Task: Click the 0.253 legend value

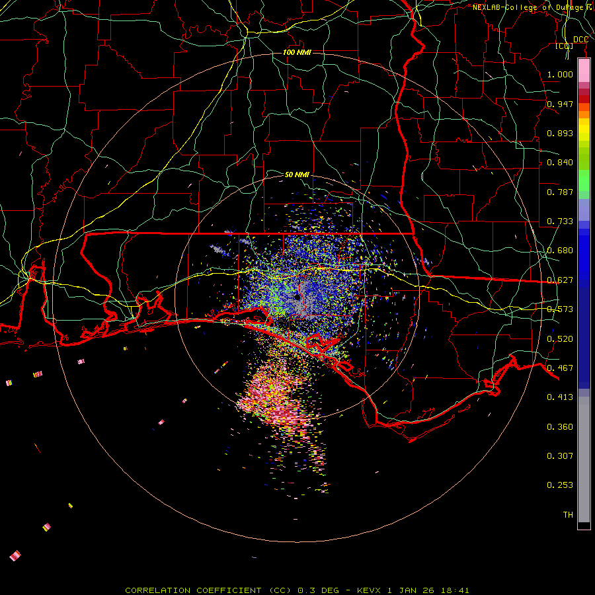Action: click(x=560, y=485)
